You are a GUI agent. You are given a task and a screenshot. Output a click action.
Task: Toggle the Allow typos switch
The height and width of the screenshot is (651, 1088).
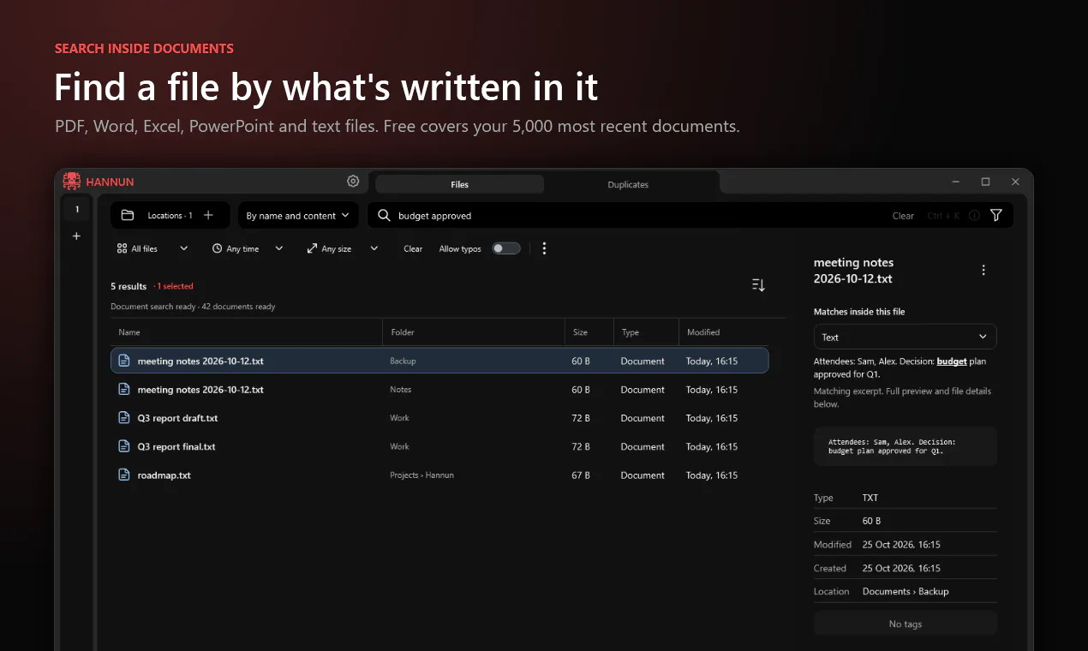click(505, 248)
